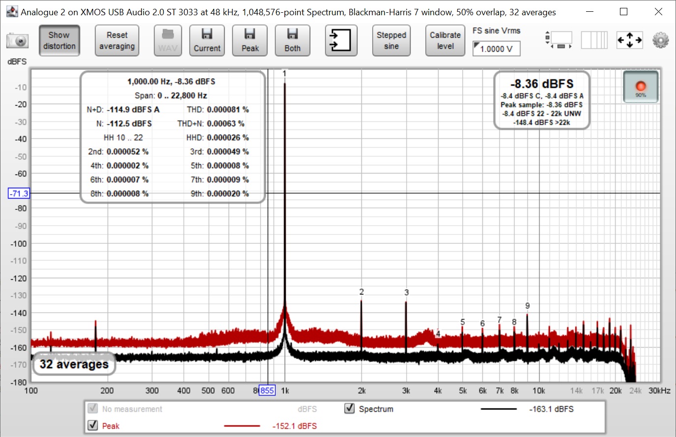
Task: Click the N+D -114.9 dBFS A reading
Action: coord(123,110)
